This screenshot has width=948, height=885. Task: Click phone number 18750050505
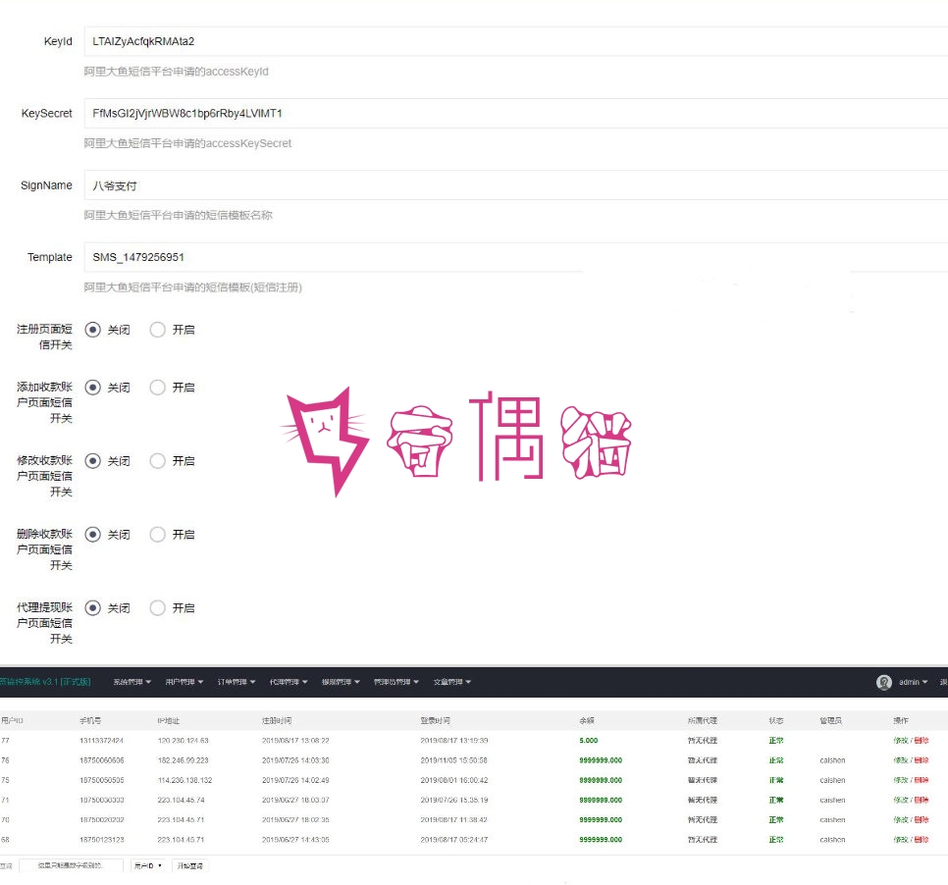coord(102,780)
